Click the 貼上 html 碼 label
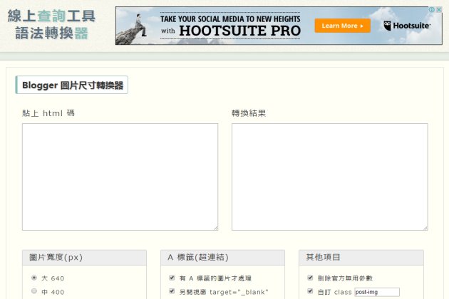 (x=48, y=113)
